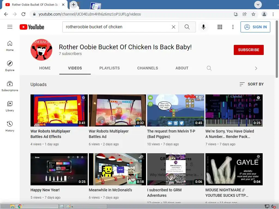Image resolution: width=279 pixels, height=209 pixels.
Task: Open MOUSE NIGHTMARE video title
Action: pyautogui.click(x=227, y=193)
